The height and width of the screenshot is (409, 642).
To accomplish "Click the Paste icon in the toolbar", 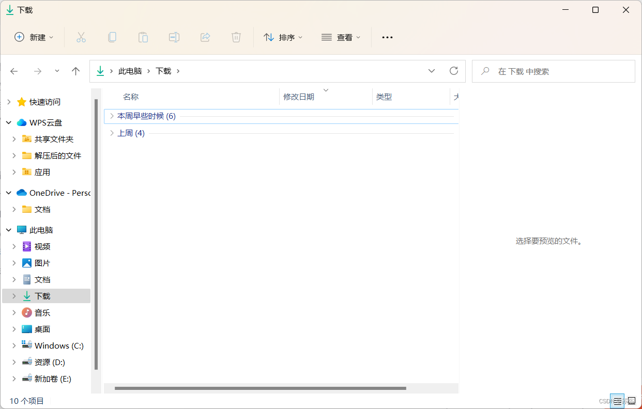I will pyautogui.click(x=143, y=37).
